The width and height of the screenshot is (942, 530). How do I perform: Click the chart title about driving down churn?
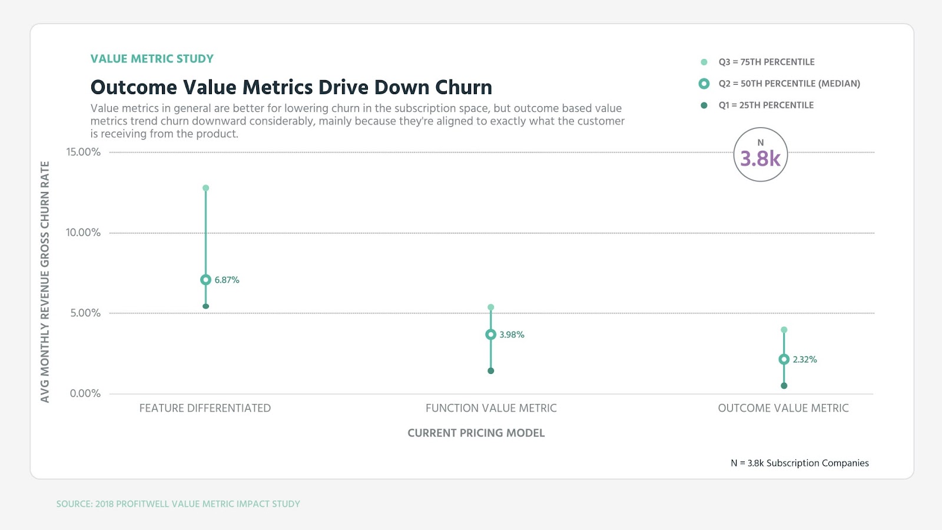291,87
